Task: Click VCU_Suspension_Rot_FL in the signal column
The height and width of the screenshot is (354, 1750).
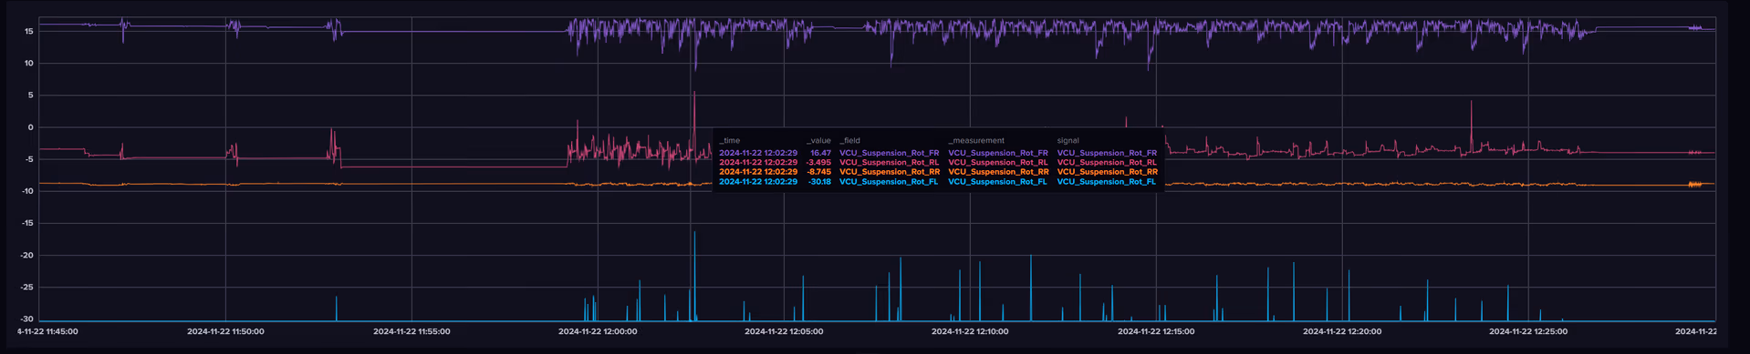Action: [x=1106, y=181]
